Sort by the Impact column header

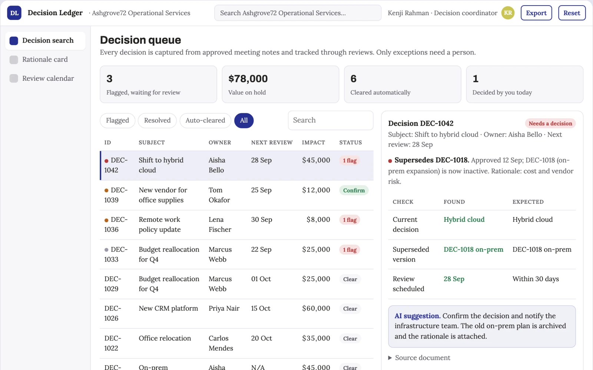[x=313, y=143]
